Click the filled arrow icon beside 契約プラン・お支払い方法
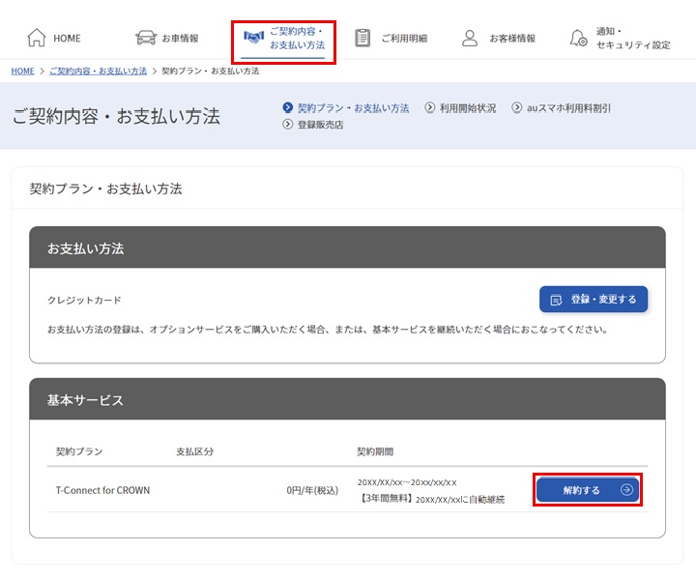This screenshot has height=580, width=696. (x=288, y=107)
